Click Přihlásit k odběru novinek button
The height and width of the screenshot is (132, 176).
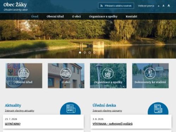116,6
